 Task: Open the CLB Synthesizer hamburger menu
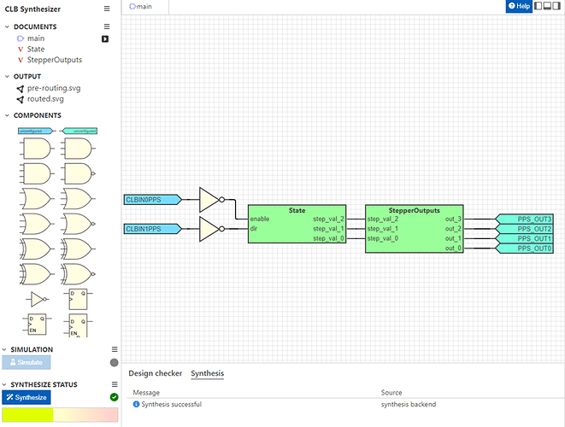coord(107,9)
